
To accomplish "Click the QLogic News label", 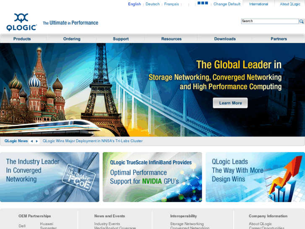I will [16, 141].
